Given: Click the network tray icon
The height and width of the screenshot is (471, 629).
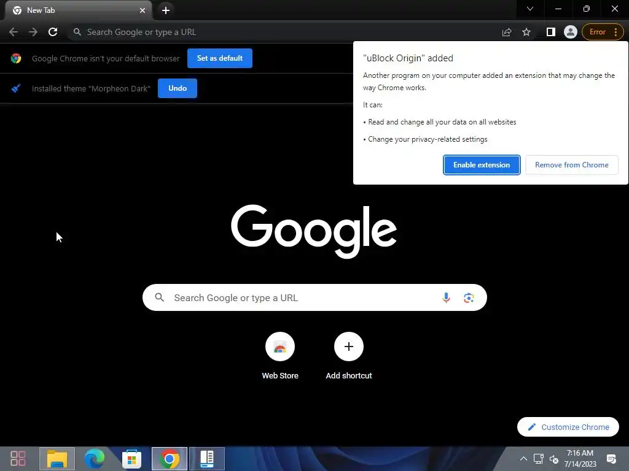Looking at the screenshot, I should [x=538, y=459].
